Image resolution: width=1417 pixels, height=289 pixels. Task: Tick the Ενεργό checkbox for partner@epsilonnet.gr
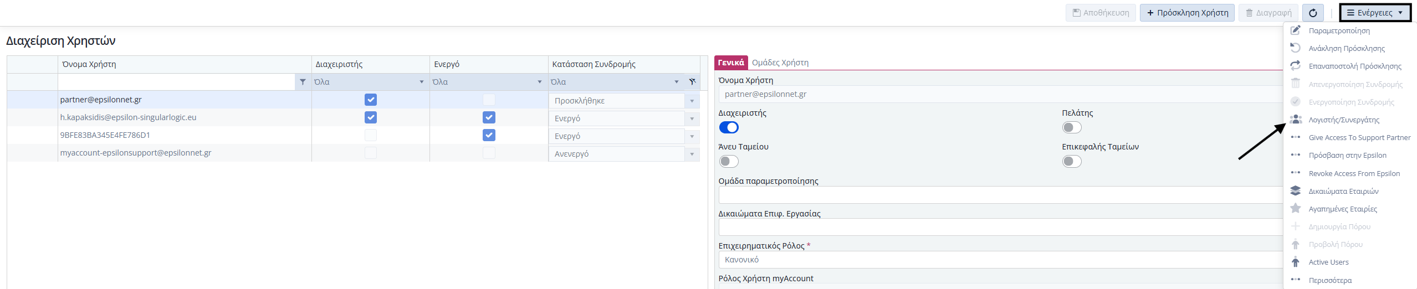click(x=489, y=100)
